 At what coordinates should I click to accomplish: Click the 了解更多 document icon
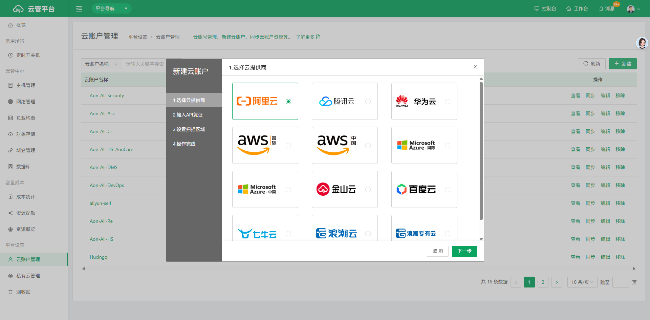[318, 37]
